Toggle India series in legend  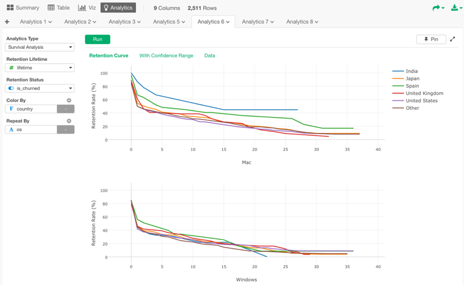pyautogui.click(x=411, y=71)
